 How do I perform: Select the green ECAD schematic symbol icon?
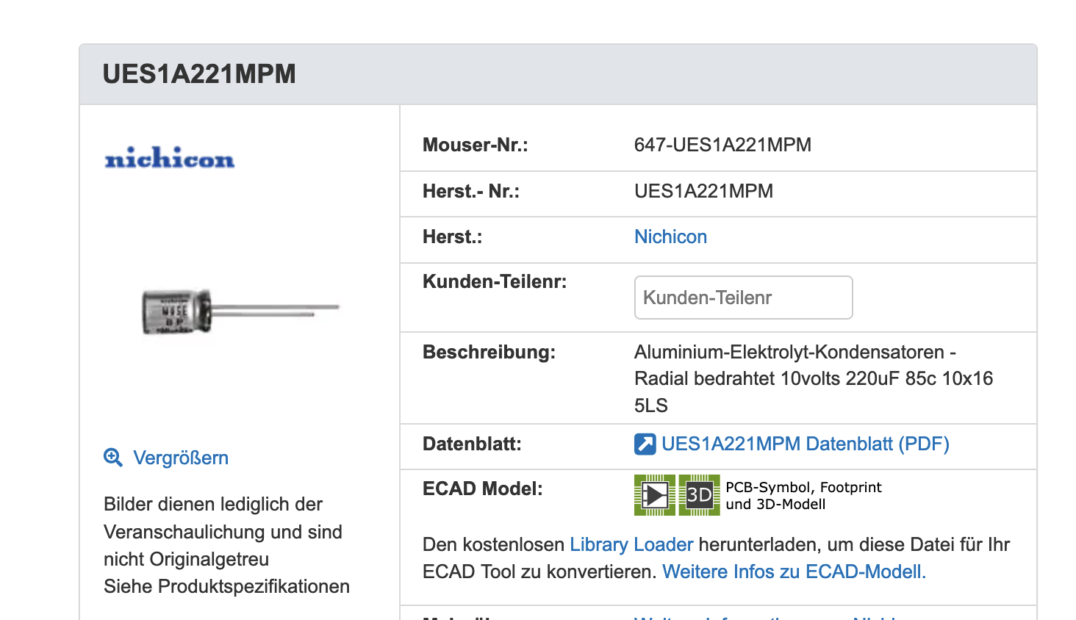[655, 495]
